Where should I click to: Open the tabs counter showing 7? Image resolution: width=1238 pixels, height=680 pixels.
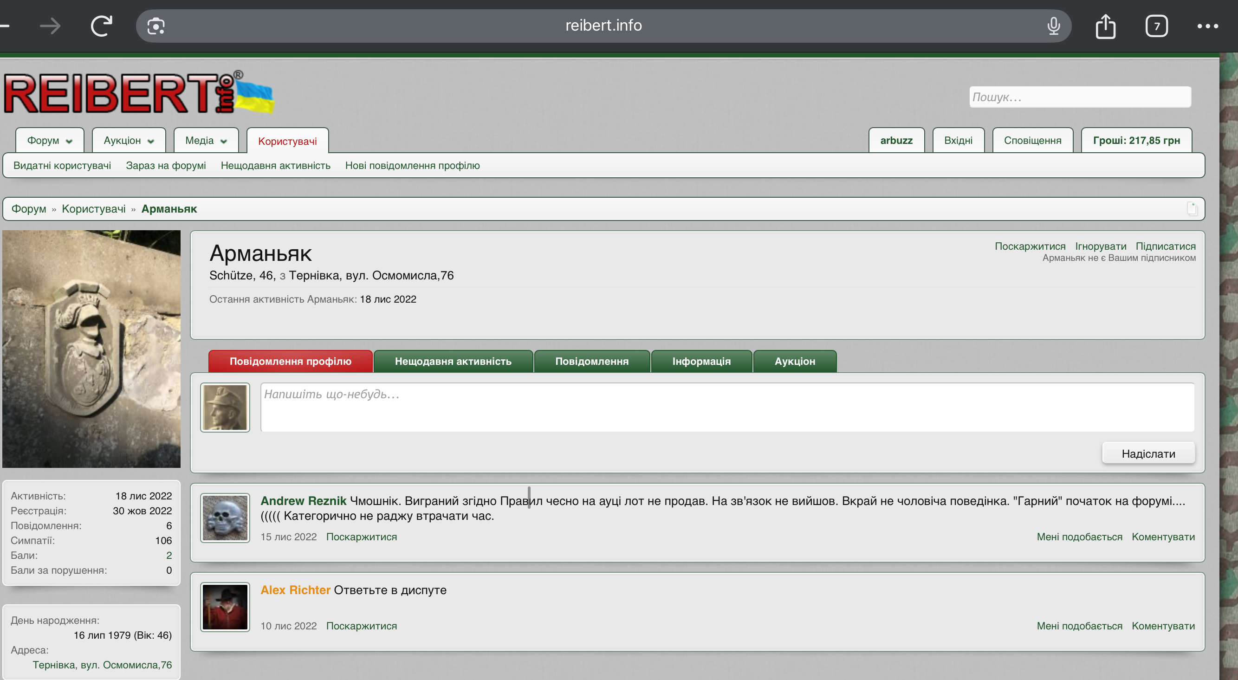[x=1156, y=26]
